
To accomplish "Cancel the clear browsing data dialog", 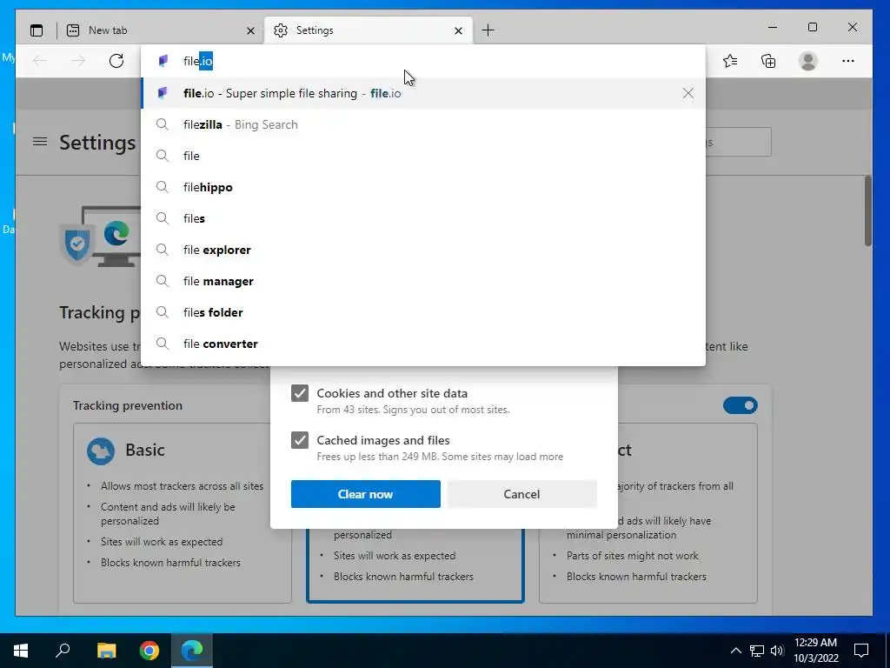I will [x=521, y=494].
